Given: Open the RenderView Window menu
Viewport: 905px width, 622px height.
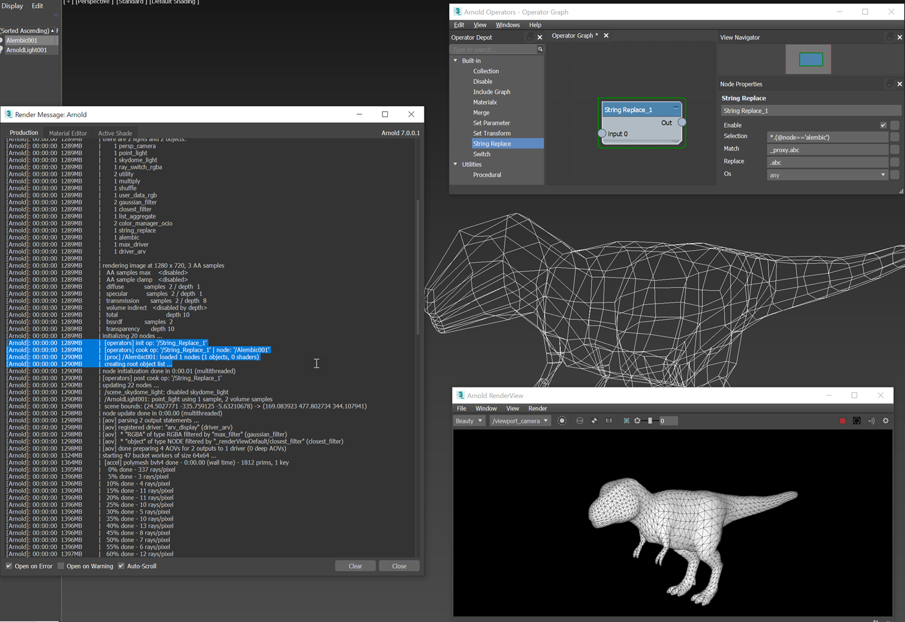Looking at the screenshot, I should (486, 408).
